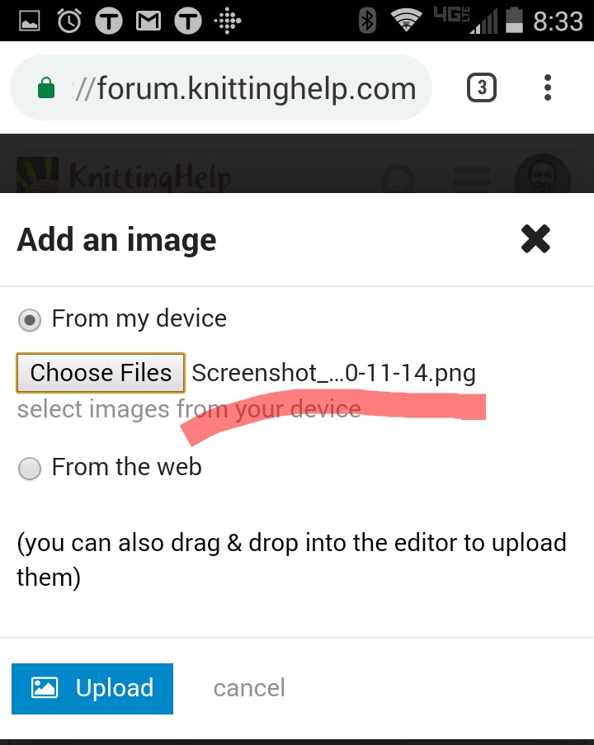The width and height of the screenshot is (594, 745).
Task: Click the cancel link
Action: pyautogui.click(x=249, y=688)
